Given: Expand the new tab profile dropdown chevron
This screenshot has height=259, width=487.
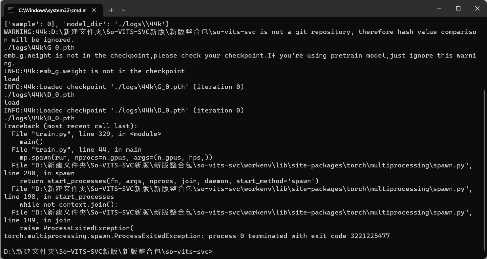Looking at the screenshot, I should point(123,10).
